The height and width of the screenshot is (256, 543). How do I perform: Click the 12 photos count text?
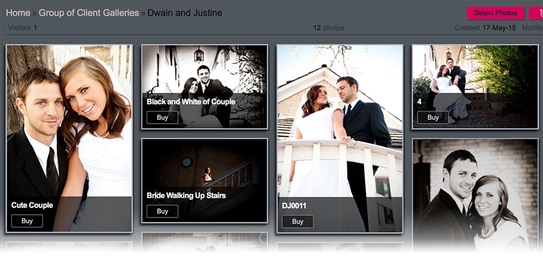(329, 28)
